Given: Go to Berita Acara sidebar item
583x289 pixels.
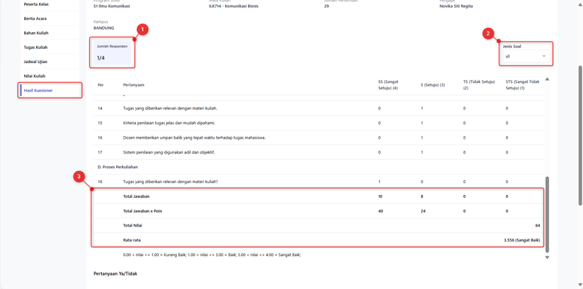Looking at the screenshot, I should (50, 19).
